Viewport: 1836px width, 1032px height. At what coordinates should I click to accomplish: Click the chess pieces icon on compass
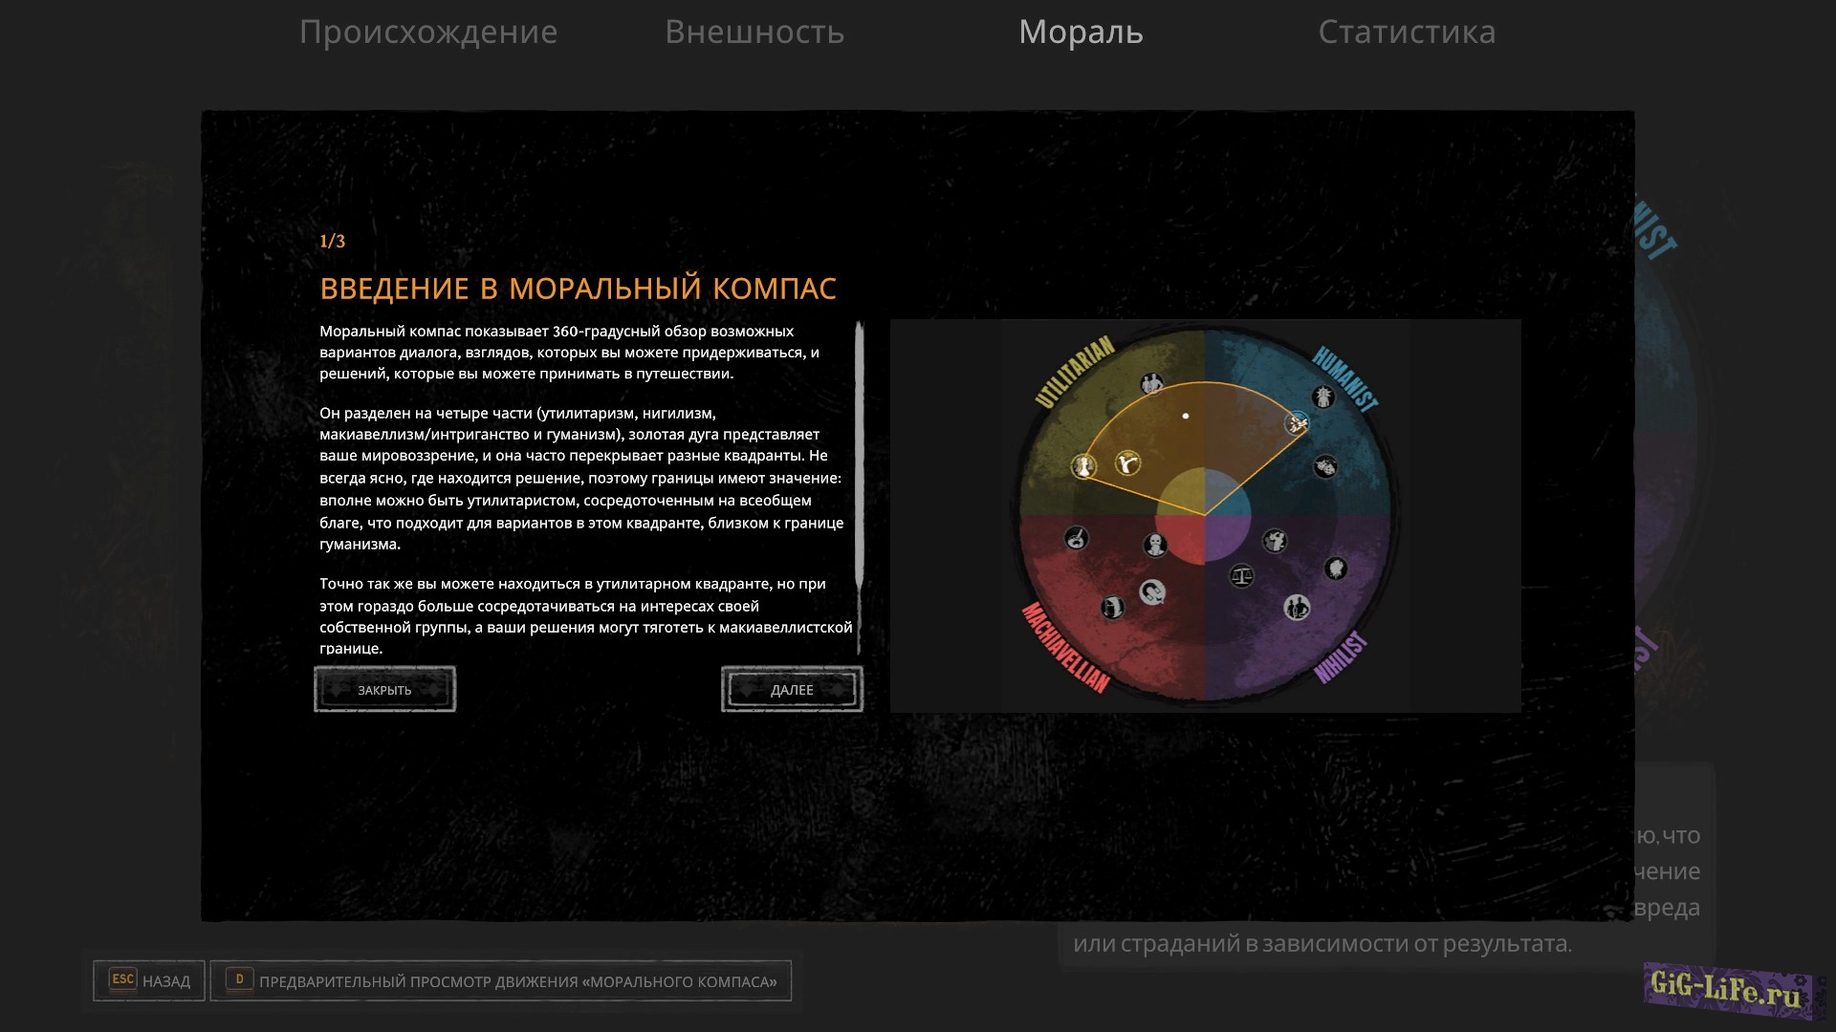[1082, 465]
